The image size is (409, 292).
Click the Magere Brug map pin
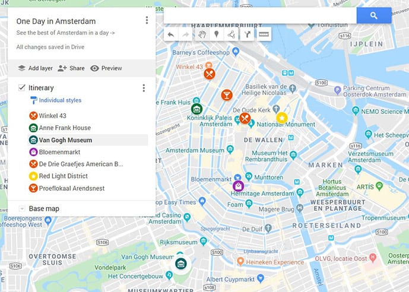300,208
